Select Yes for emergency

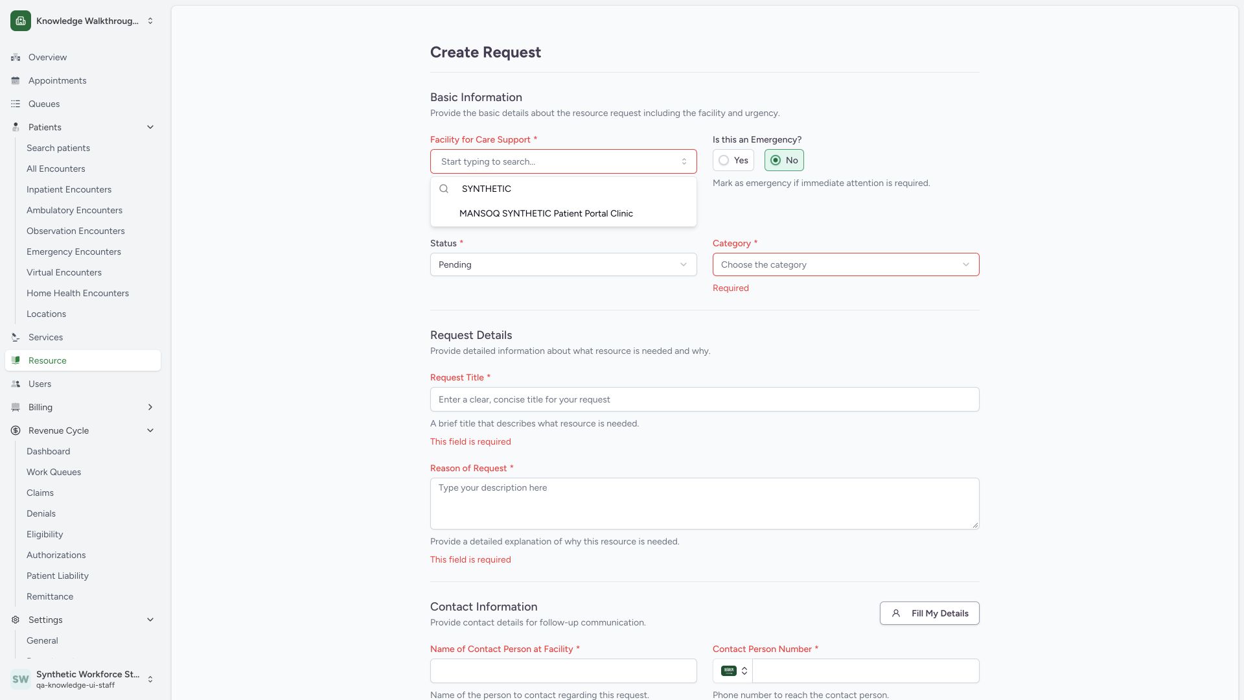pos(733,160)
